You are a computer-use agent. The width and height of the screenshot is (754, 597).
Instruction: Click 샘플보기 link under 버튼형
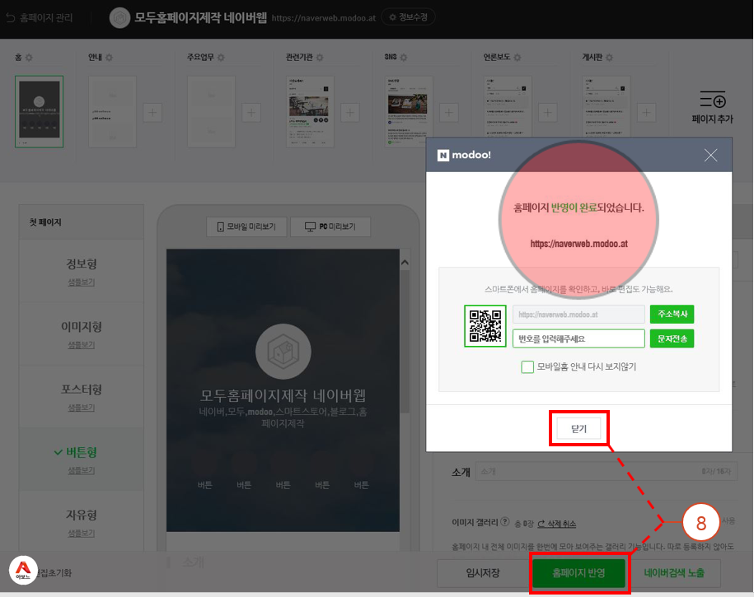pos(82,470)
